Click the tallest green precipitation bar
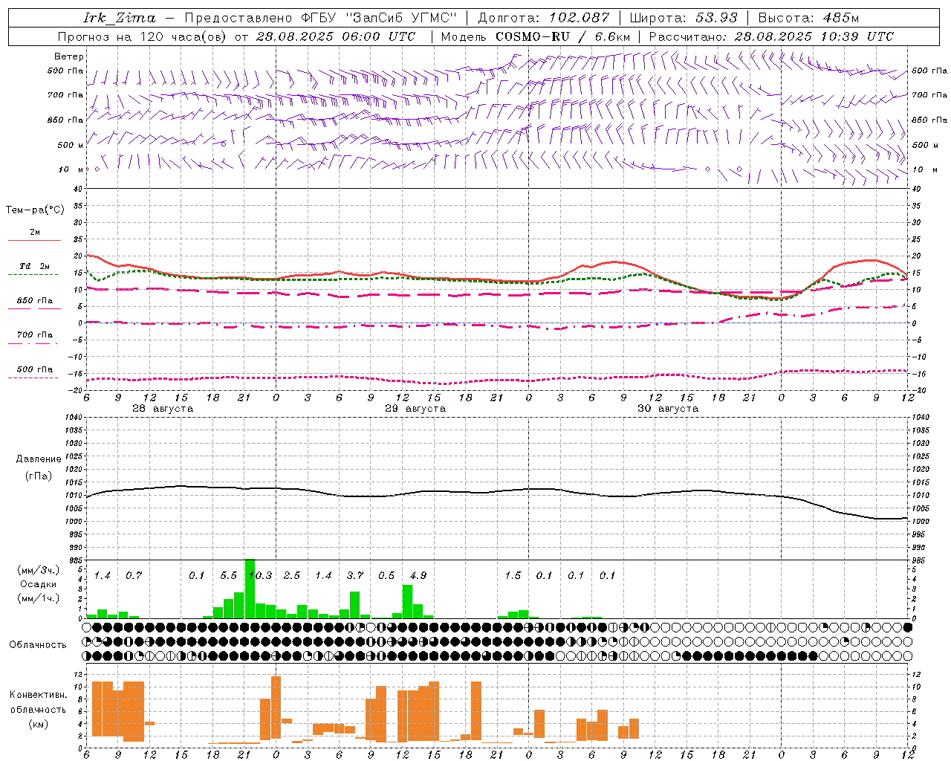Image resolution: width=951 pixels, height=761 pixels. [x=250, y=589]
